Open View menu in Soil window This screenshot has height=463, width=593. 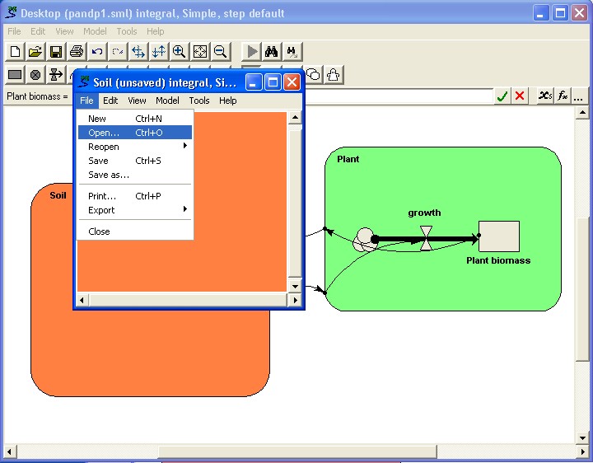pyautogui.click(x=137, y=101)
